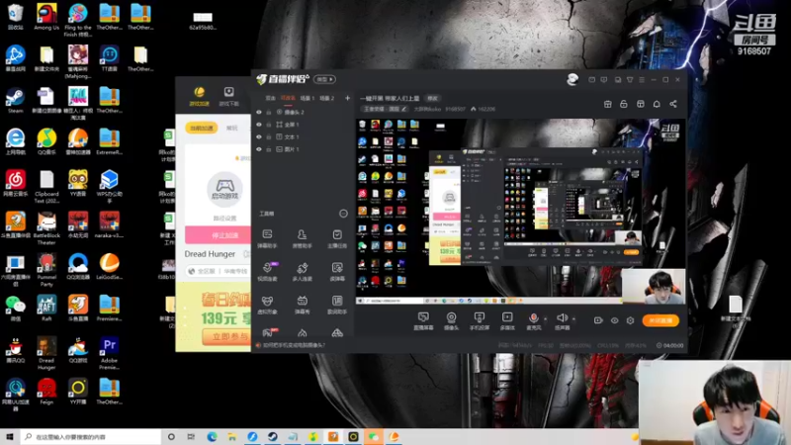Screen dimensions: 791x445
Task: Hide the 图片 1 source with its eye icon
Action: point(259,149)
